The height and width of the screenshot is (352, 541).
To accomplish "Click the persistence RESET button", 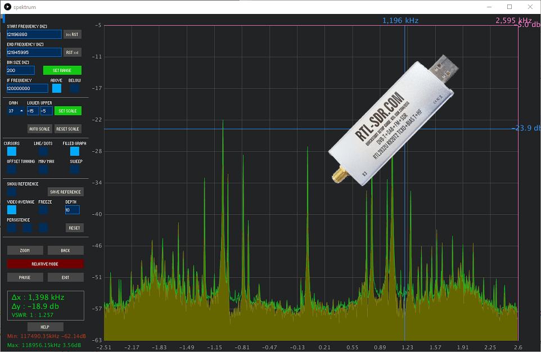I will coord(75,228).
